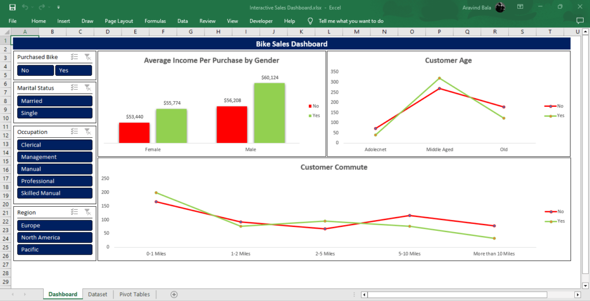
Task: Open the Formulas ribbon tab
Action: [x=155, y=21]
